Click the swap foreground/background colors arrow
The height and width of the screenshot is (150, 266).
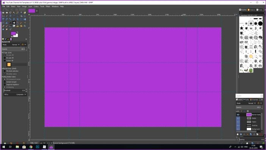pos(17,32)
